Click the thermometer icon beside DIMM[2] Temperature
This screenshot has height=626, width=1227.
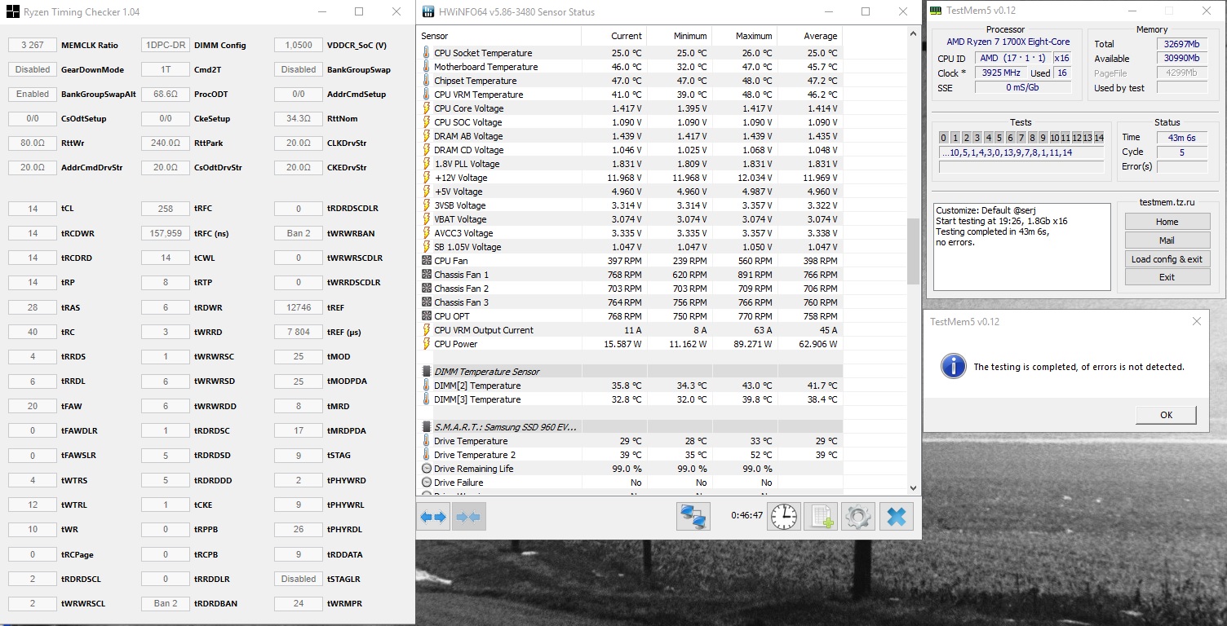(426, 386)
